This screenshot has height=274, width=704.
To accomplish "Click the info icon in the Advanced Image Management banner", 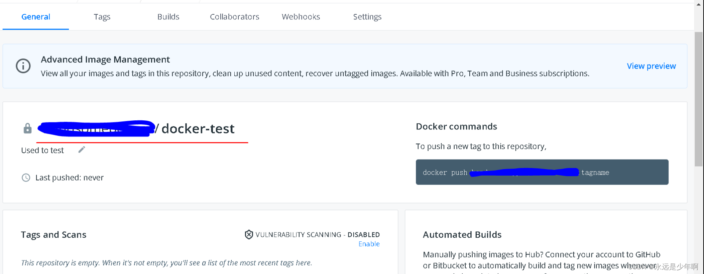I will 23,66.
